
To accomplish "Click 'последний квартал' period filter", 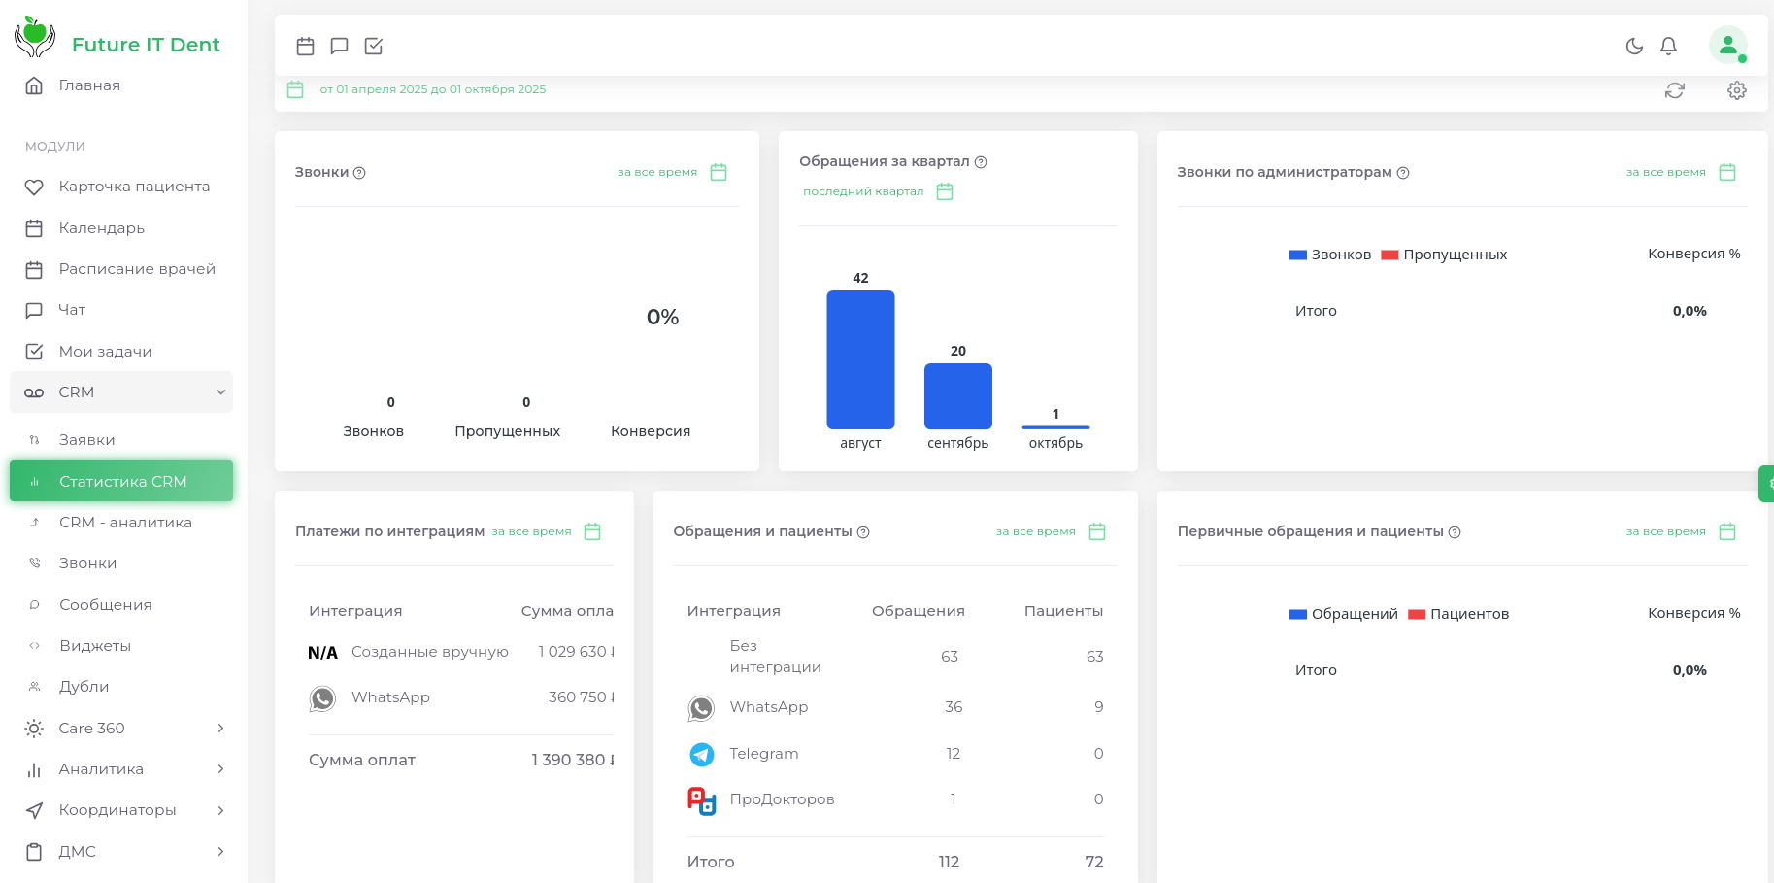I will coord(863,191).
